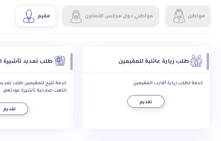Open the مواطن tab label
The width and height of the screenshot is (221, 141).
pyautogui.click(x=196, y=16)
